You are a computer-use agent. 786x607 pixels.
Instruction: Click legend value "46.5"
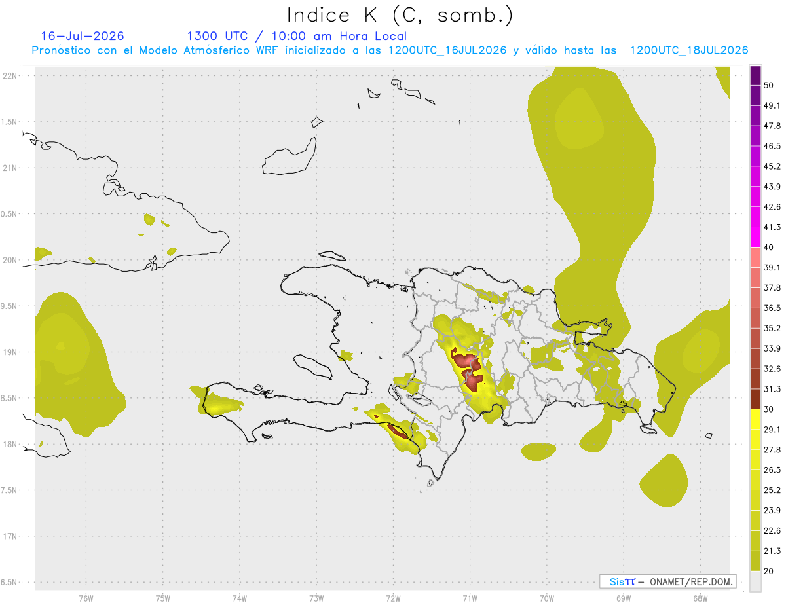(x=772, y=146)
